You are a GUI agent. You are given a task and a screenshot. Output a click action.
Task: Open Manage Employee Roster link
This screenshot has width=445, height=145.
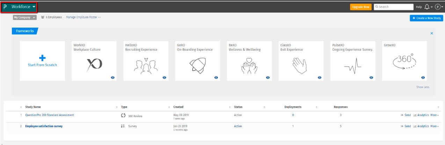tap(83, 17)
